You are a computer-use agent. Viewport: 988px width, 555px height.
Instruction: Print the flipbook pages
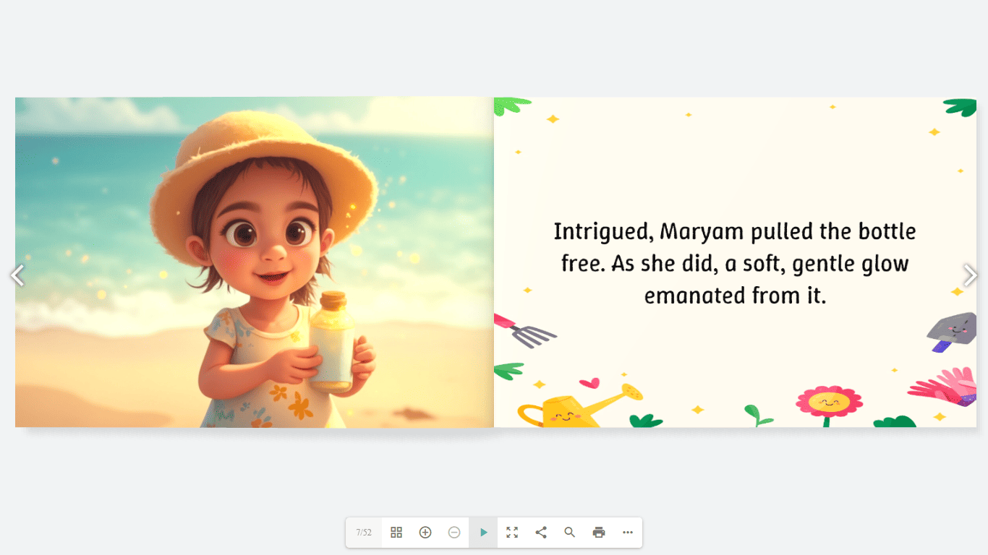599,533
